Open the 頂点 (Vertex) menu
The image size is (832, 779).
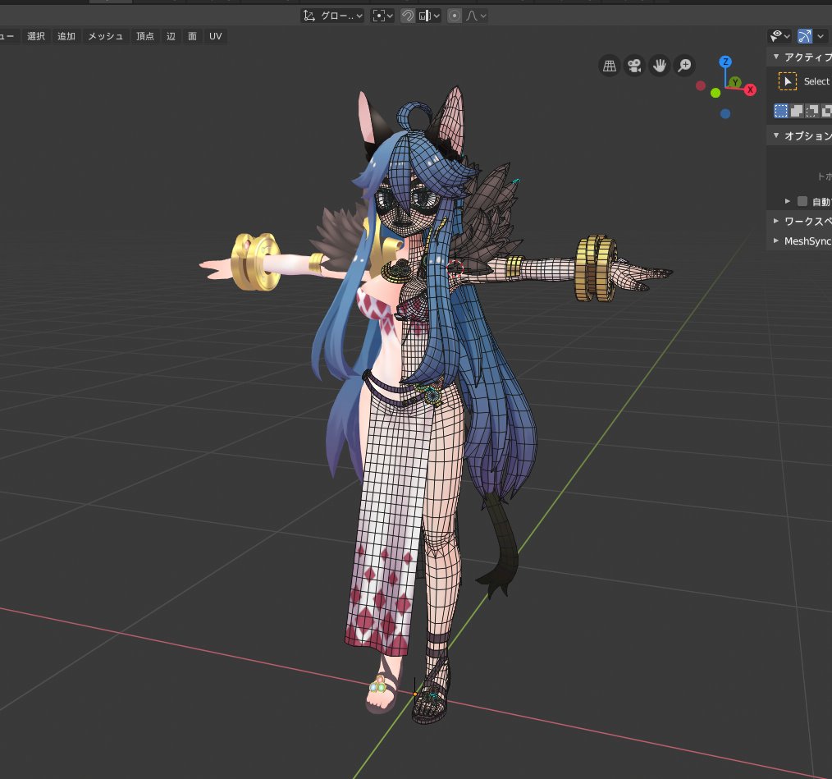tap(145, 36)
